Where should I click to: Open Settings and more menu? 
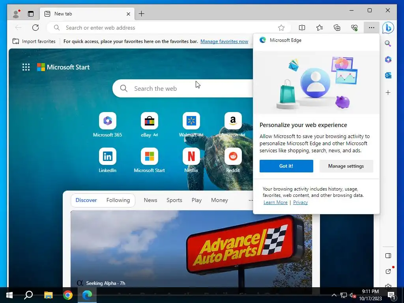(371, 28)
